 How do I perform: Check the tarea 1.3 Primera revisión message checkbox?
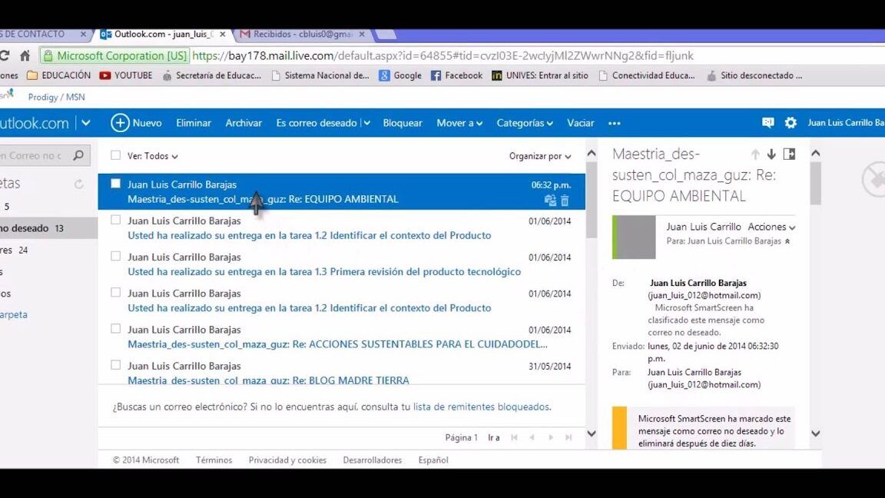[x=116, y=256]
